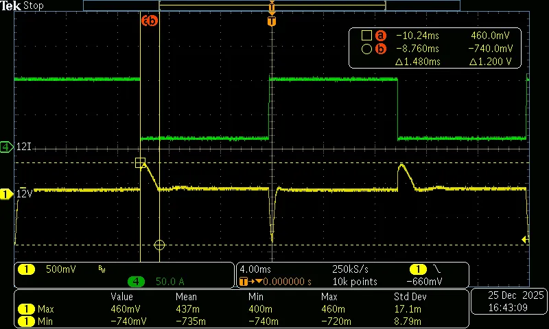Click cursor b time -8.760ms
The image size is (549, 329).
[x=417, y=49]
